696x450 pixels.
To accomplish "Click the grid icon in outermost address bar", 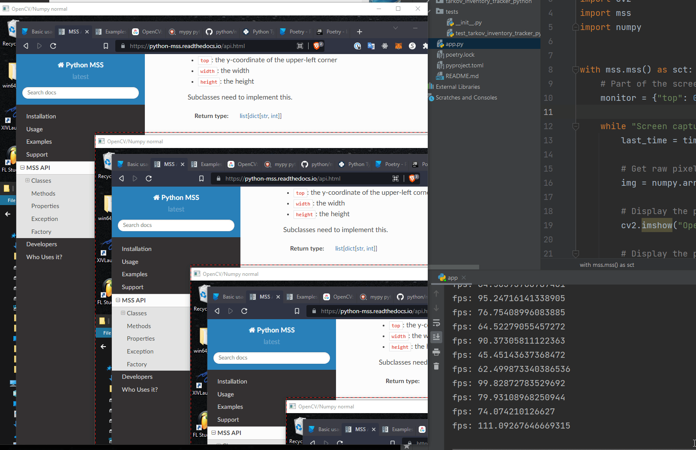I will (300, 46).
